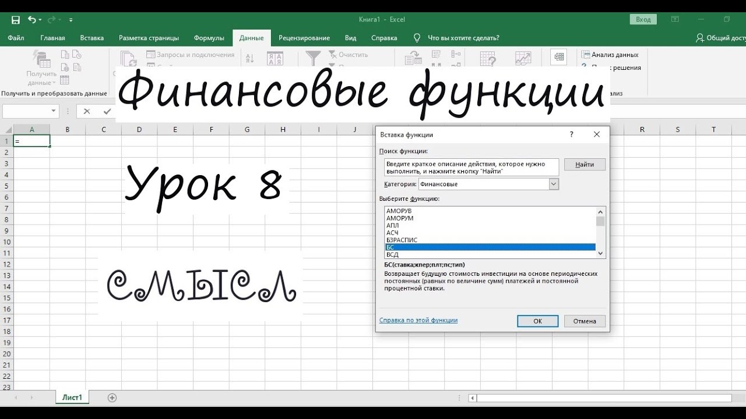
Task: Close the Вставка функции dialog
Action: [x=597, y=134]
